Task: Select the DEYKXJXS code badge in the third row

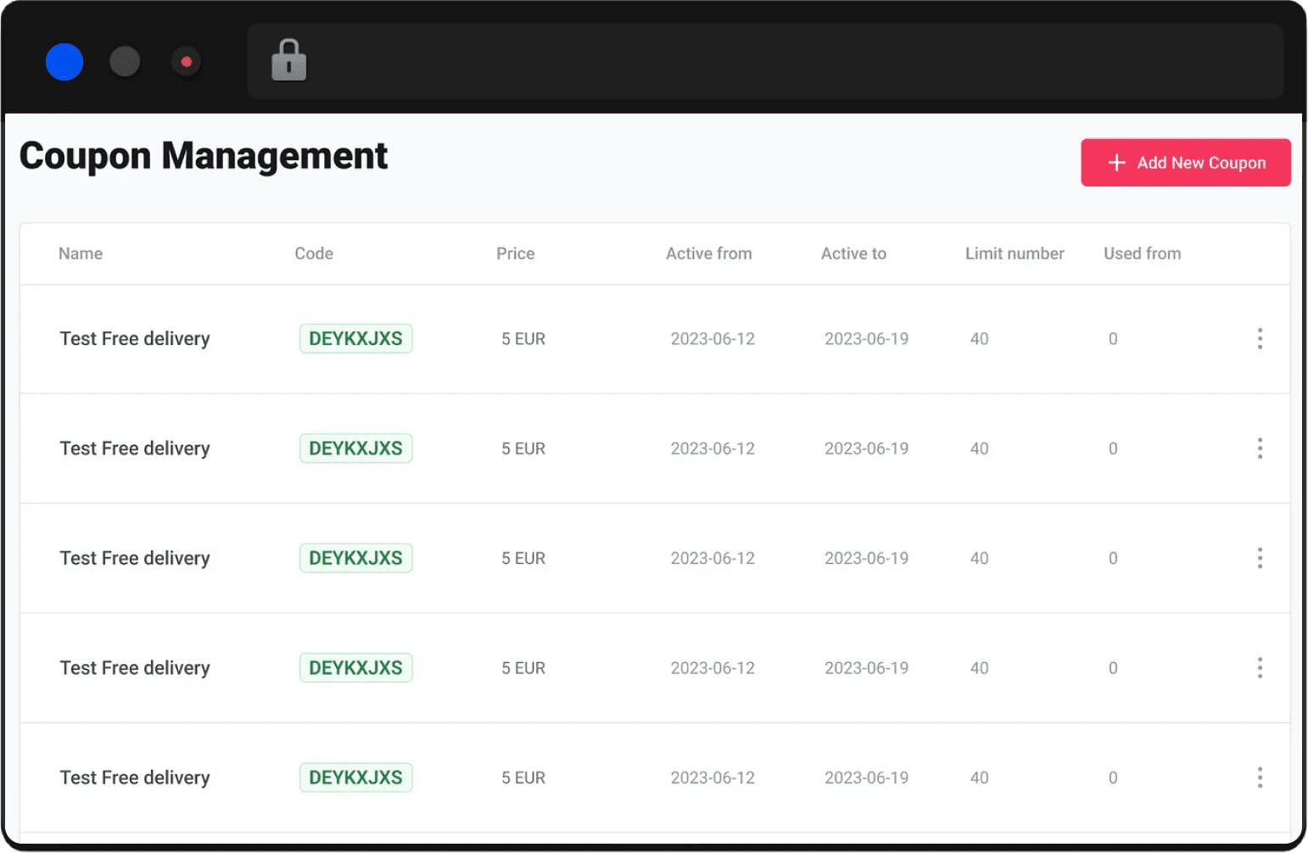Action: point(355,558)
